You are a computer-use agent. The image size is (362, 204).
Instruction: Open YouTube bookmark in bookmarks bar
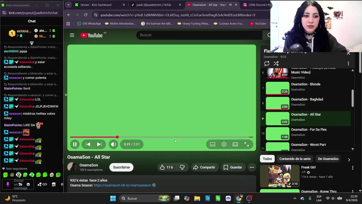coord(258,24)
